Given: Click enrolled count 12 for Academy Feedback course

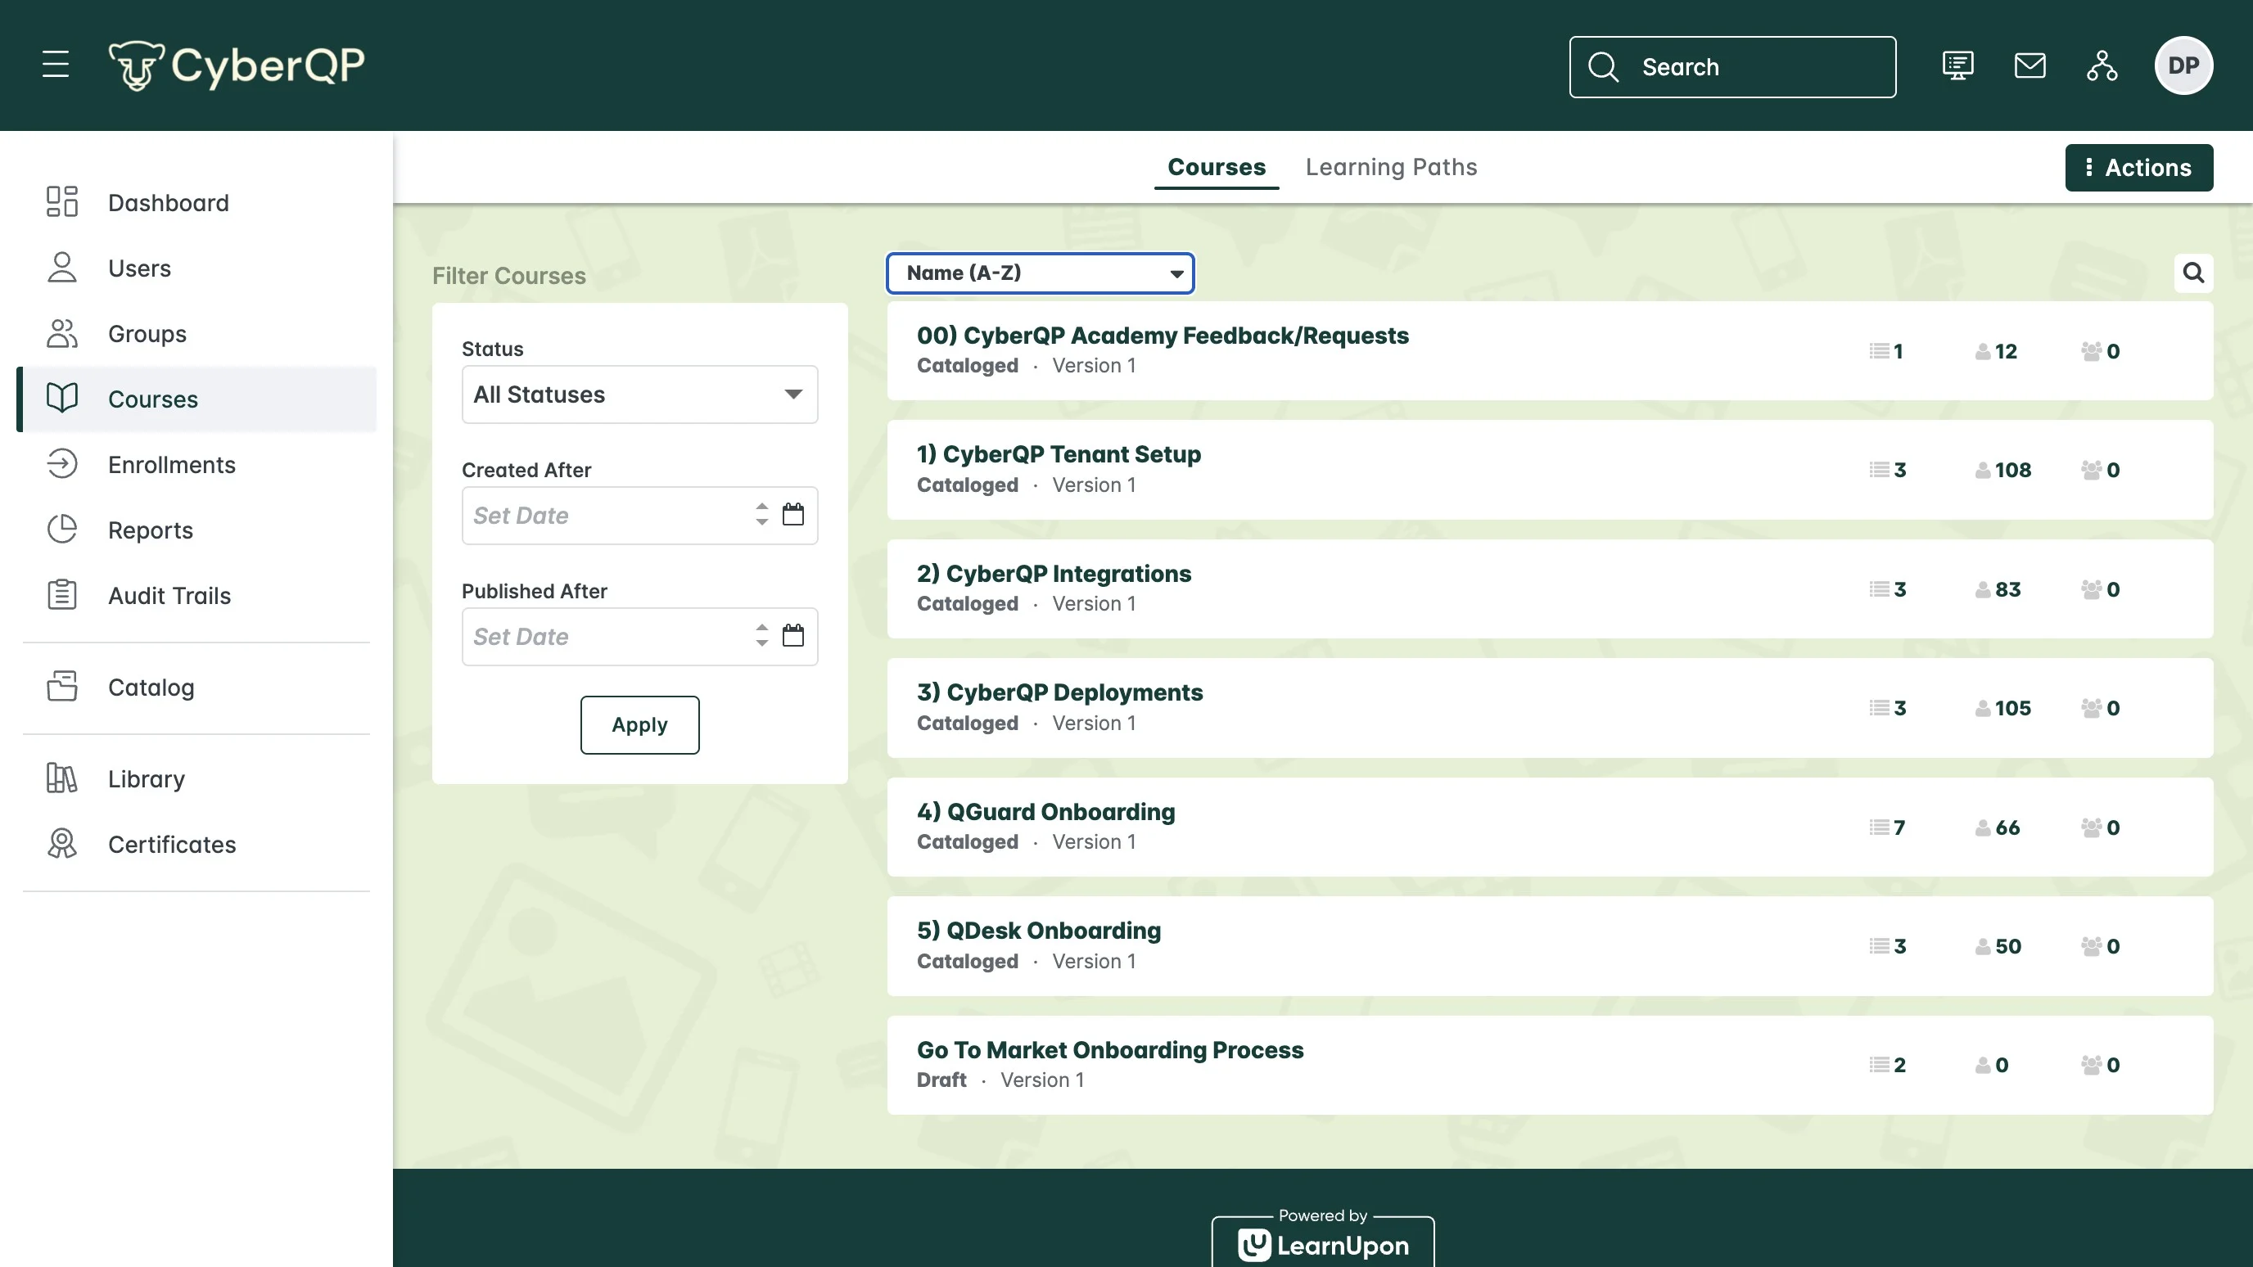Looking at the screenshot, I should pyautogui.click(x=2006, y=351).
